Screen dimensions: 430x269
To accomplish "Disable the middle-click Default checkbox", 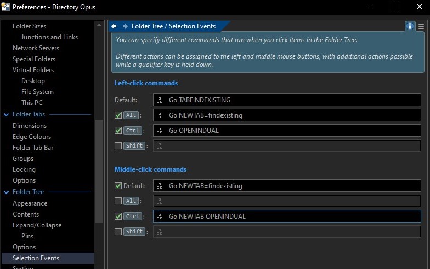I will [x=118, y=186].
